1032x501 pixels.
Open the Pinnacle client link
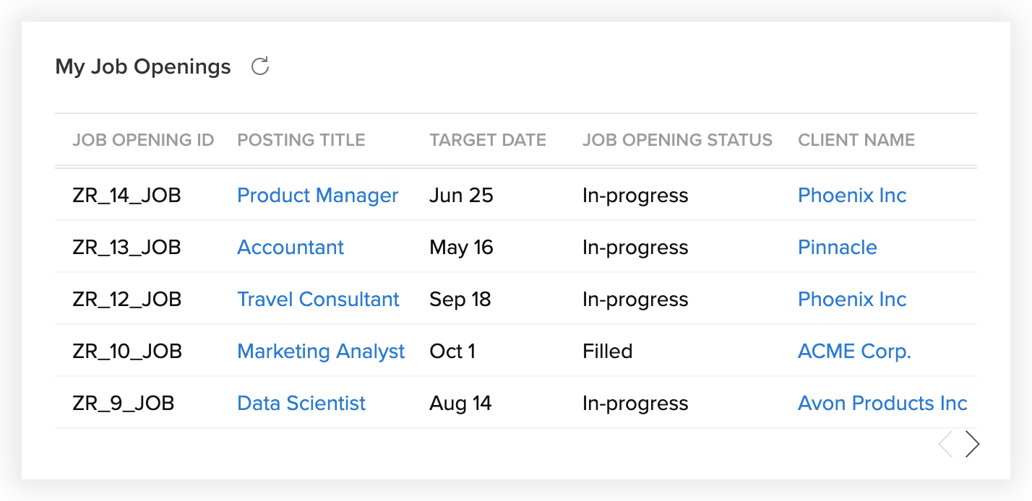click(x=837, y=248)
